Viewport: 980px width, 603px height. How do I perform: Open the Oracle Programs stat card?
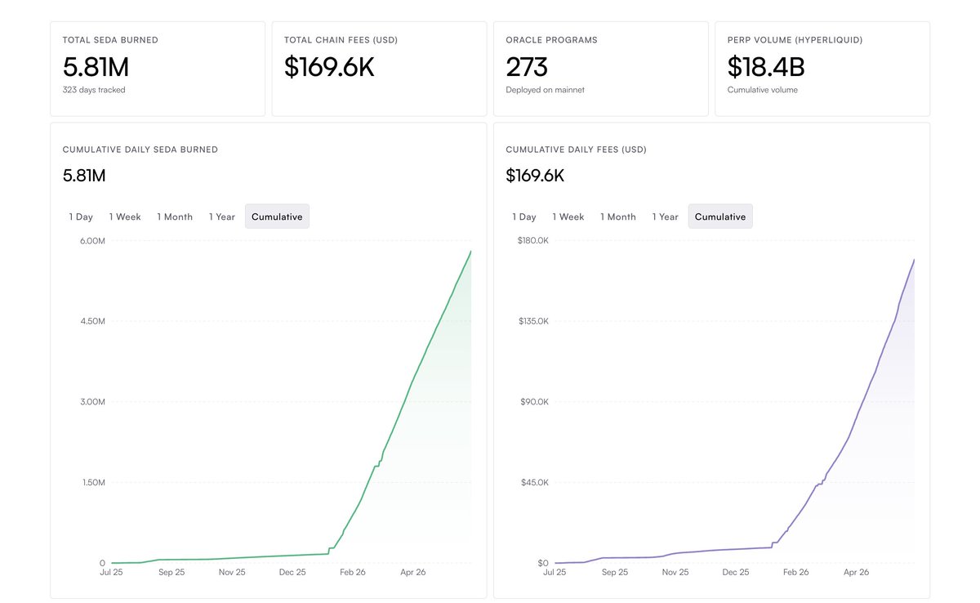(601, 69)
